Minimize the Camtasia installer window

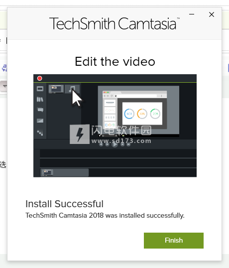(192, 14)
